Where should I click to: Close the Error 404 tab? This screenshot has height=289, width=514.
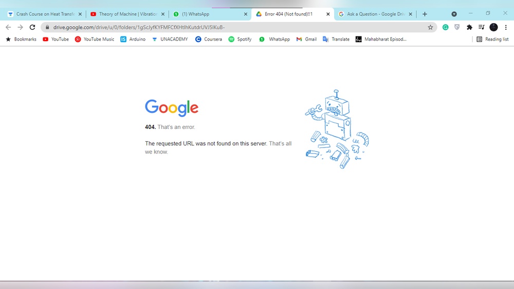pyautogui.click(x=328, y=14)
